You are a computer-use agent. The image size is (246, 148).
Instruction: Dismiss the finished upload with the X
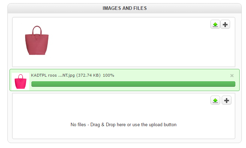(232, 76)
